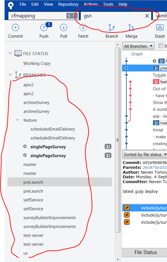The height and width of the screenshot is (262, 167).
Task: Click the selected commit's graph node
Action: point(126,68)
